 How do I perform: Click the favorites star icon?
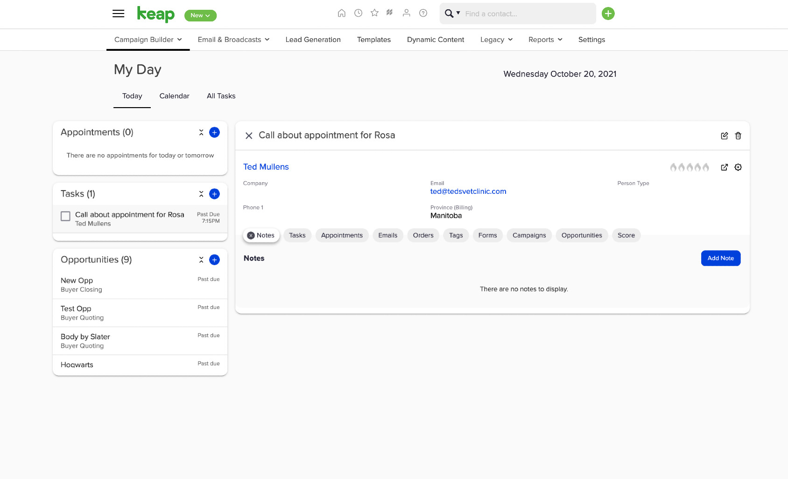pos(374,13)
